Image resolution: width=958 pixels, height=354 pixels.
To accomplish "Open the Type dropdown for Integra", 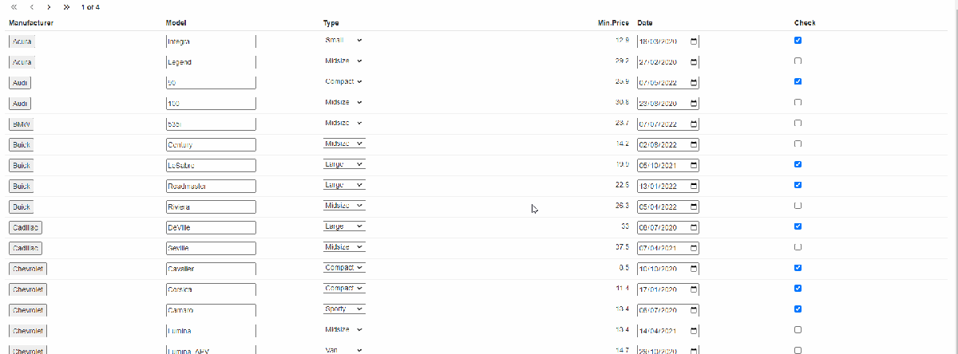I will (x=344, y=40).
